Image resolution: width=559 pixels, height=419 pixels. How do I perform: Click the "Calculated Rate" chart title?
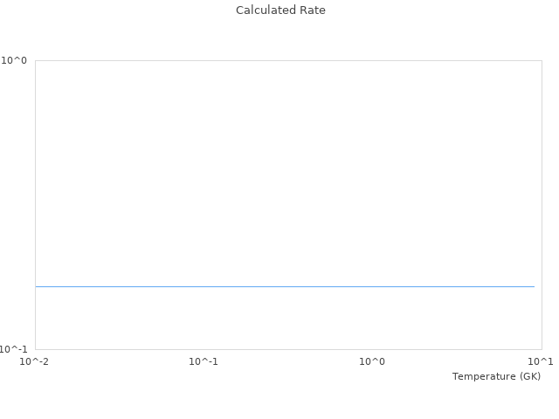point(280,10)
